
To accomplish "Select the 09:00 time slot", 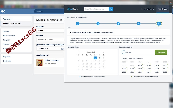I will point(148,65).
